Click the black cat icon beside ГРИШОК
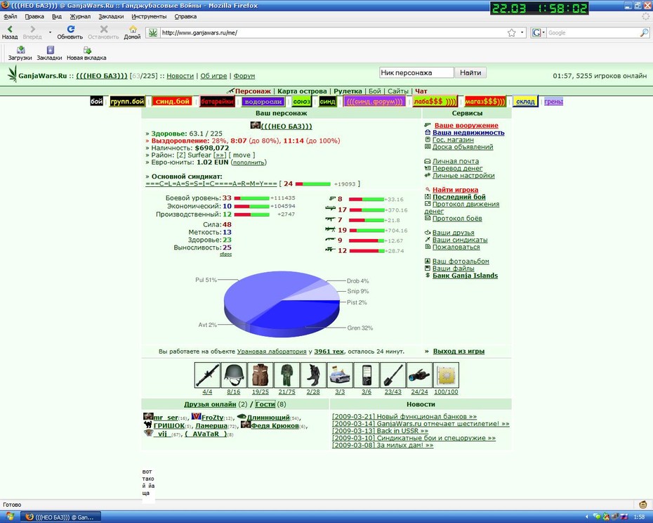The width and height of the screenshot is (653, 523). point(147,425)
